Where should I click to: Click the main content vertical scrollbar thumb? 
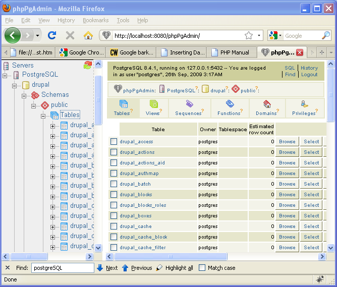[x=331, y=95]
